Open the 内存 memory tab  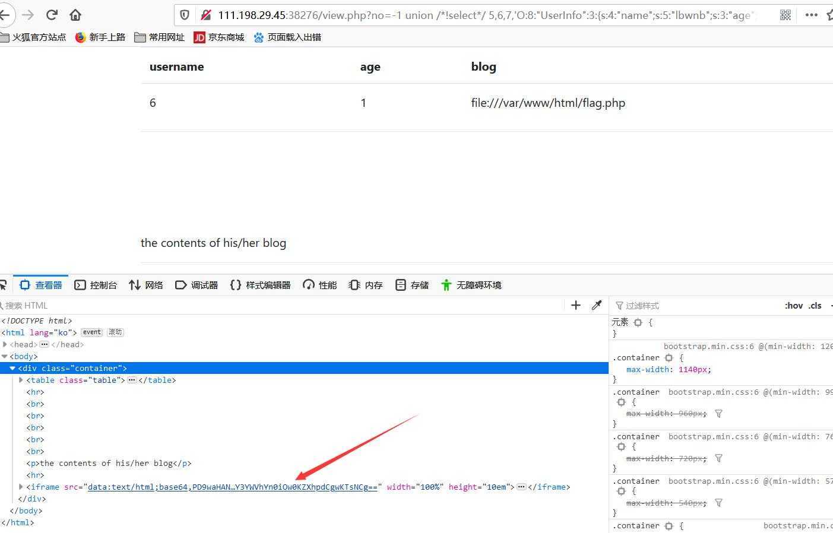(366, 285)
